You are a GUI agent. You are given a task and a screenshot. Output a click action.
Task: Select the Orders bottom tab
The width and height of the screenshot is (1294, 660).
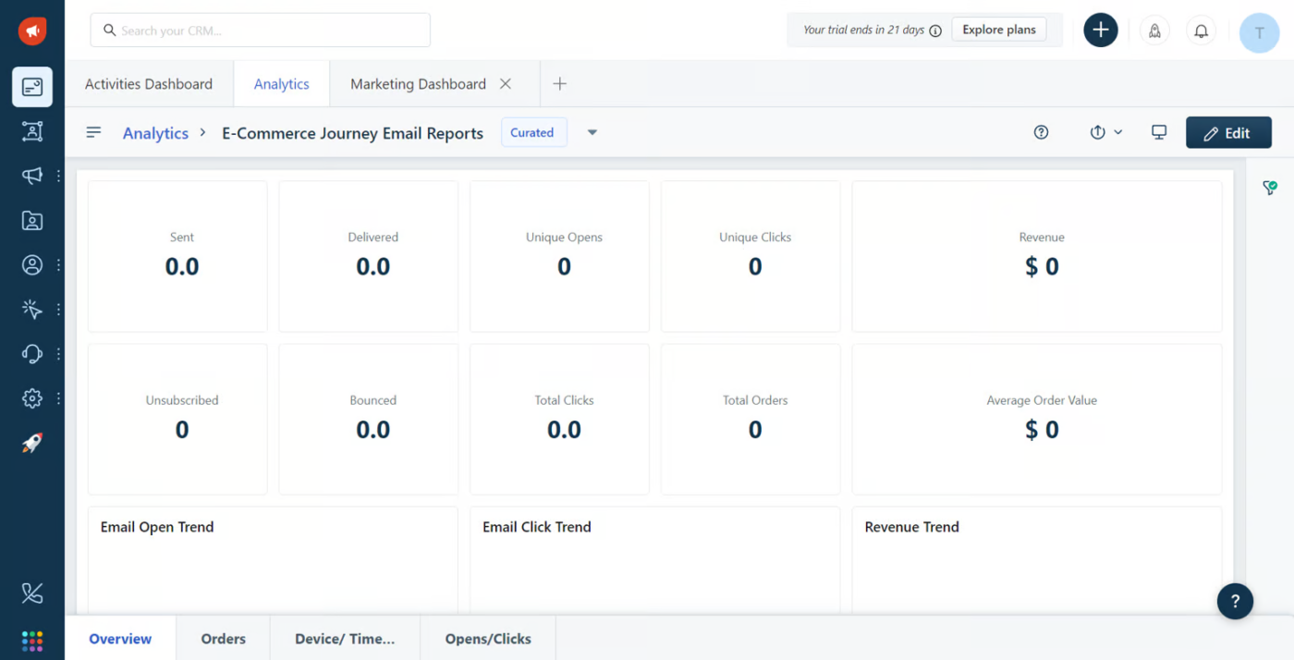pyautogui.click(x=224, y=639)
